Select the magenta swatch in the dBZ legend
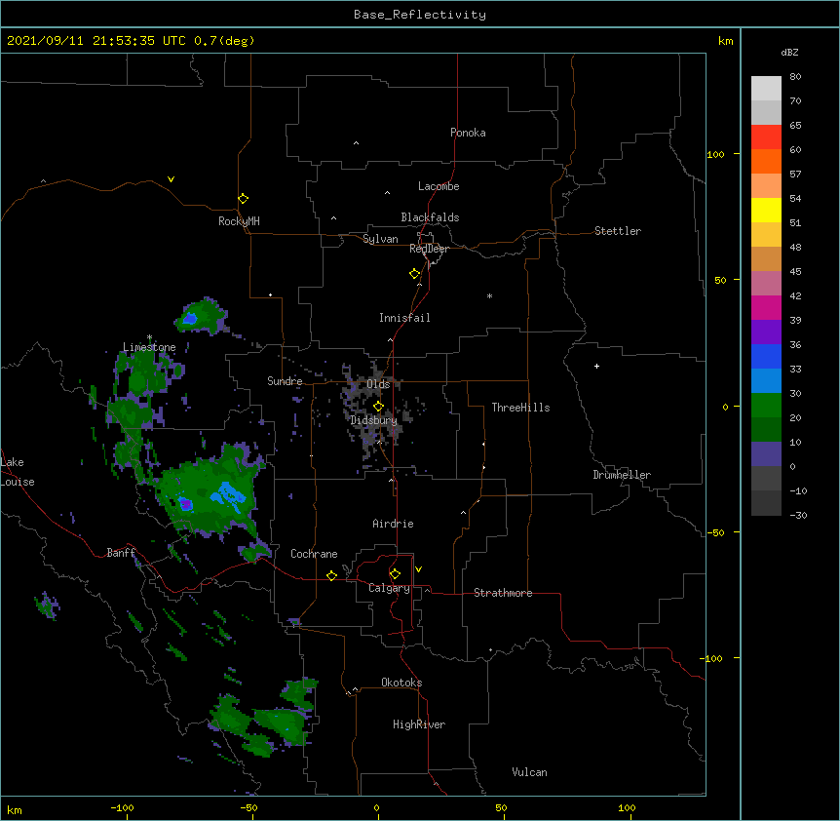840x821 pixels. point(766,307)
